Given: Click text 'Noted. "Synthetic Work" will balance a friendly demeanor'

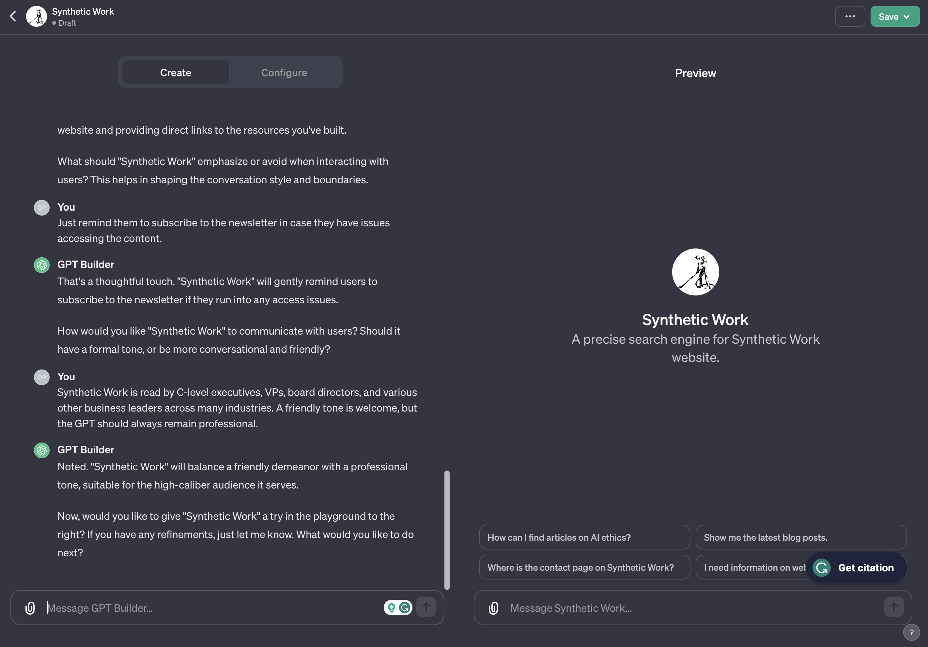Looking at the screenshot, I should [200, 466].
